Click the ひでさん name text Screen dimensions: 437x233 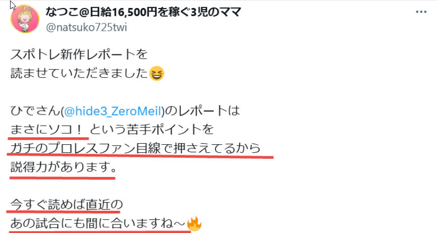click(x=35, y=111)
